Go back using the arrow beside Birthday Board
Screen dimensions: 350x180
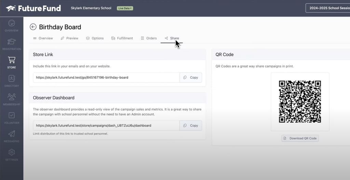click(x=33, y=27)
